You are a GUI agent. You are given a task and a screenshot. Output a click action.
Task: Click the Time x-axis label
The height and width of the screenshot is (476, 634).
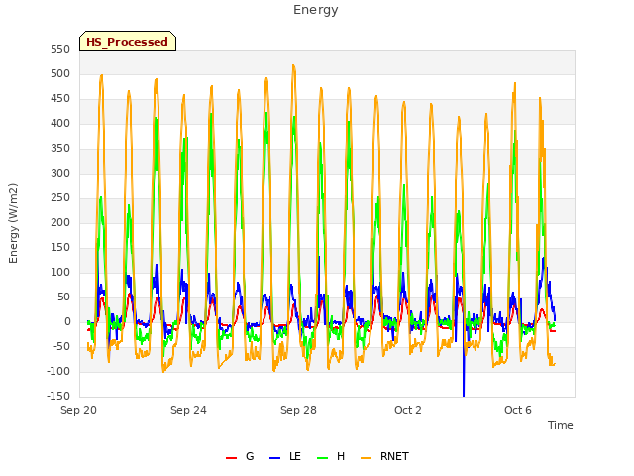point(560,425)
